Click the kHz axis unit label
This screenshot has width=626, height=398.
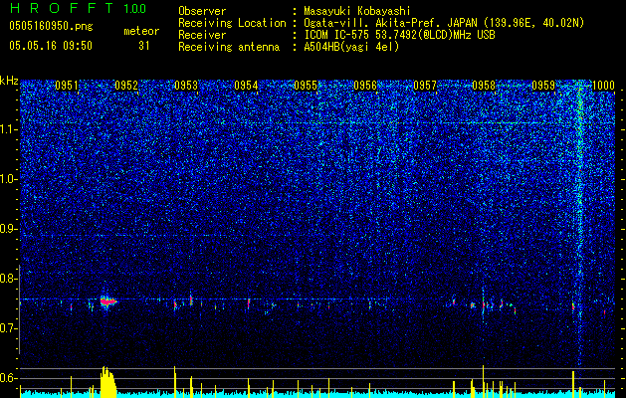tap(9, 81)
